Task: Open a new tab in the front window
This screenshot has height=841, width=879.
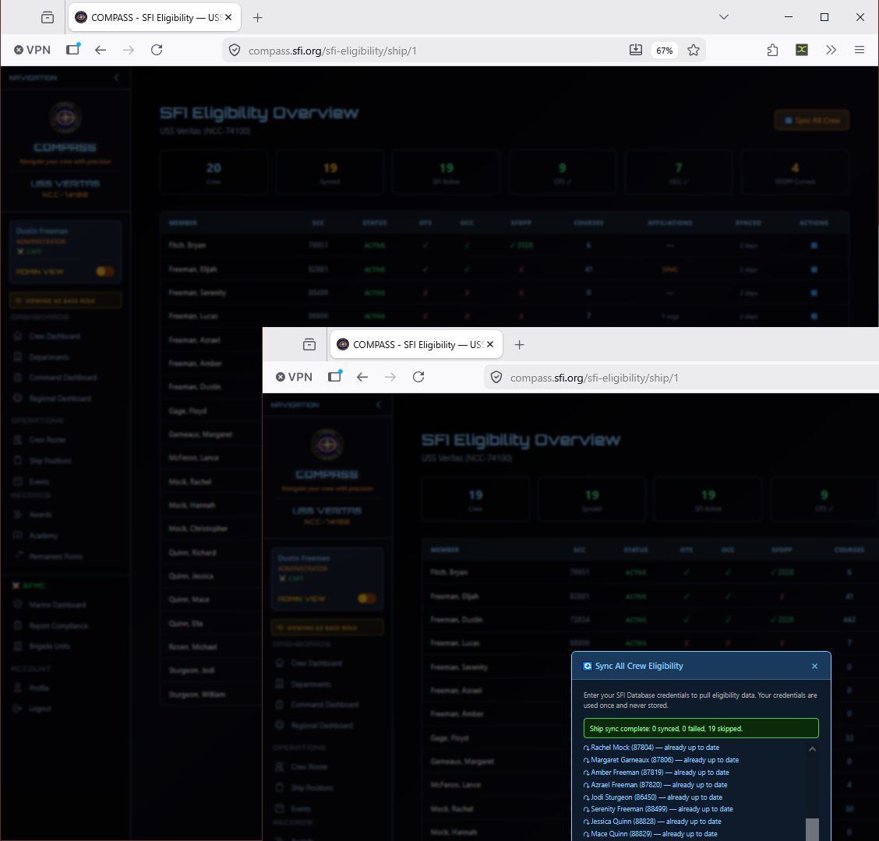Action: pos(519,345)
